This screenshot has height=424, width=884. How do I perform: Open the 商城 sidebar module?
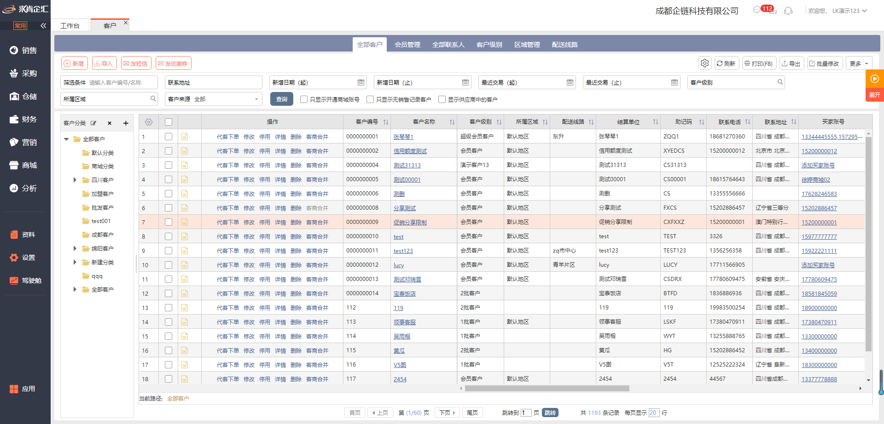(x=24, y=166)
